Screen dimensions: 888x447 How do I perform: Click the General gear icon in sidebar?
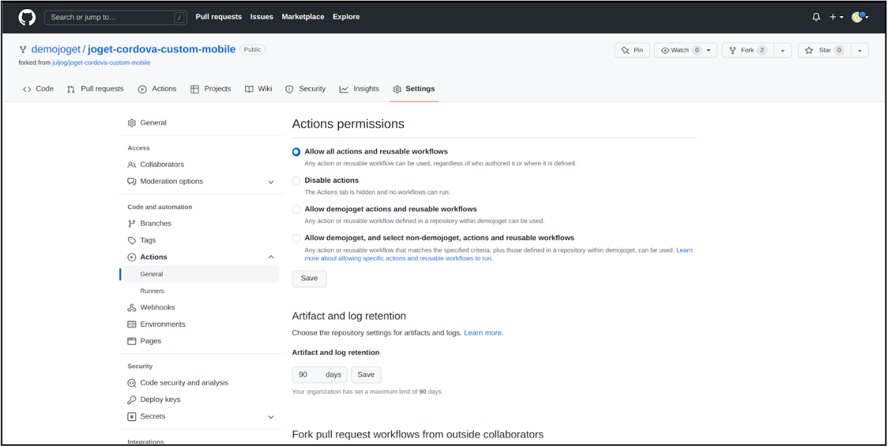(x=132, y=123)
